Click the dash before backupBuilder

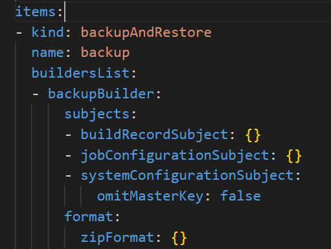36,94
